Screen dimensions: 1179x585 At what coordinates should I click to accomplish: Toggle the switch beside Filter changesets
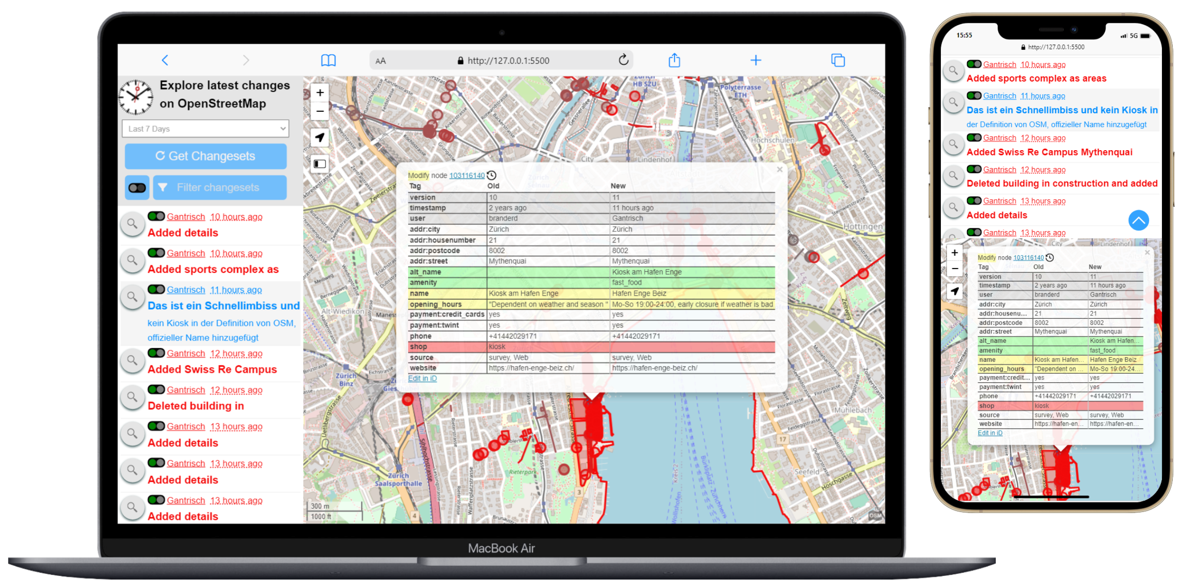point(137,188)
